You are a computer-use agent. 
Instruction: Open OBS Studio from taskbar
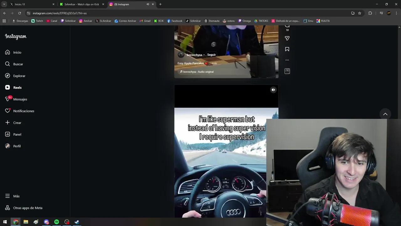tap(67, 222)
